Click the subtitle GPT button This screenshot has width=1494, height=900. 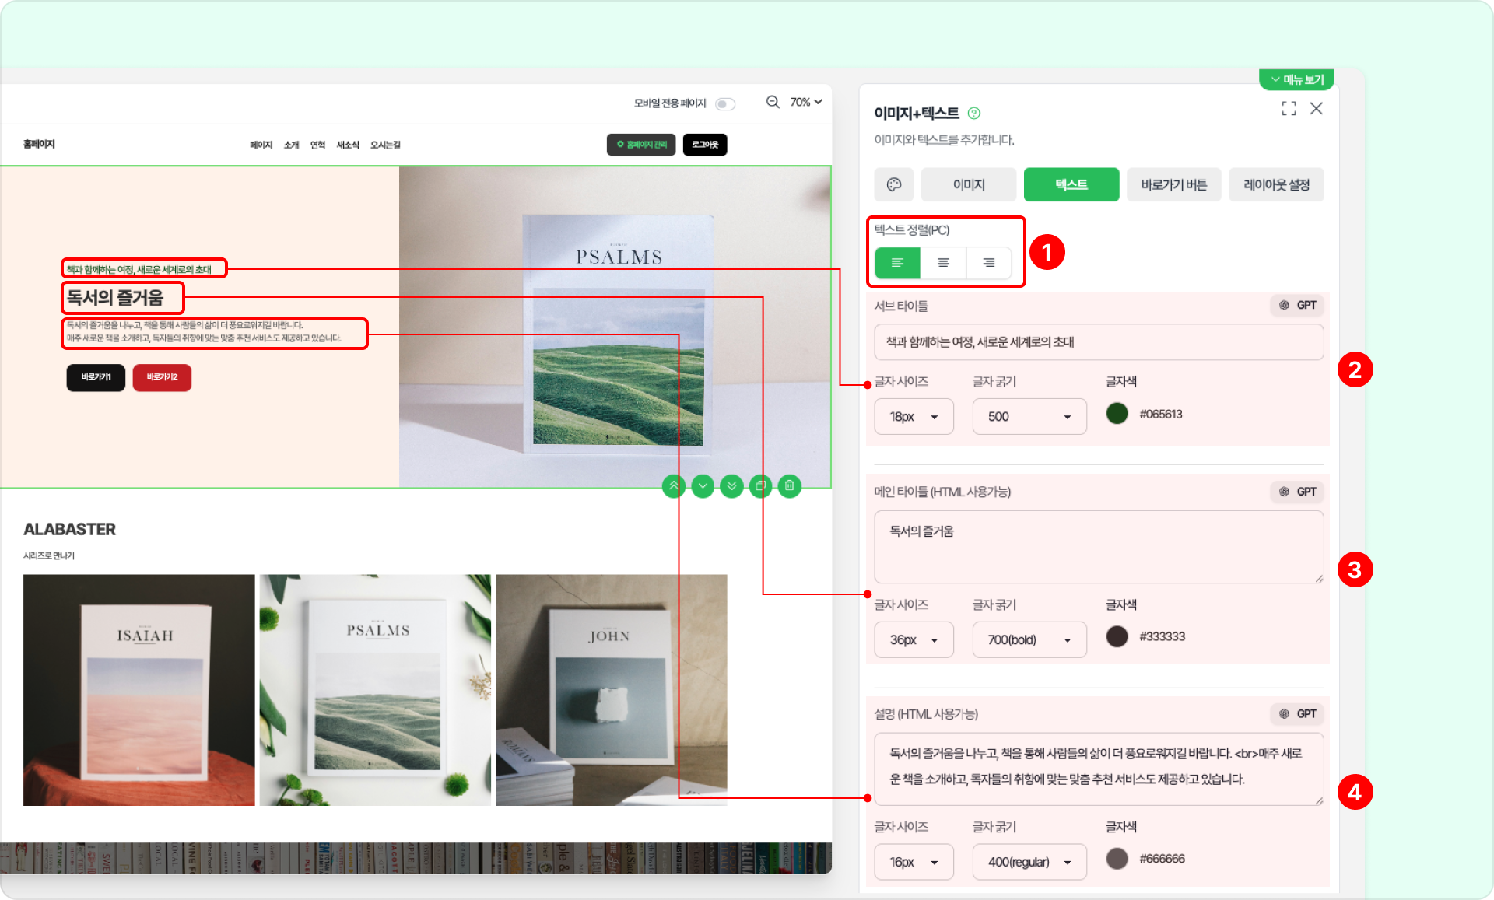[x=1298, y=306]
